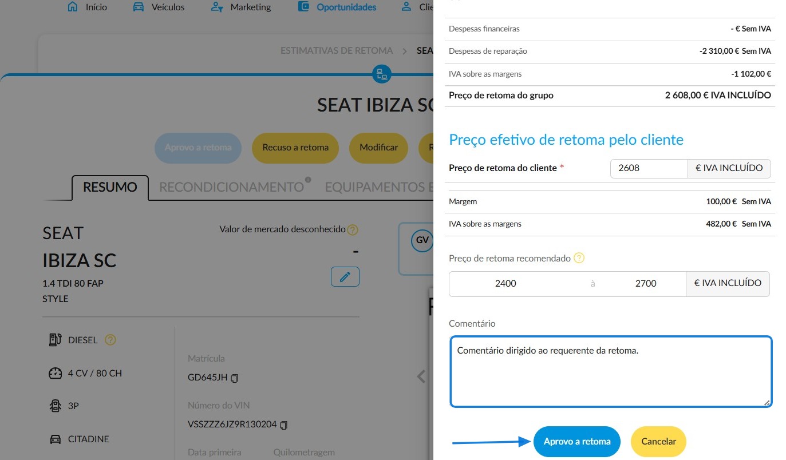Click the wallet icon for Oportunidades

pyautogui.click(x=304, y=7)
